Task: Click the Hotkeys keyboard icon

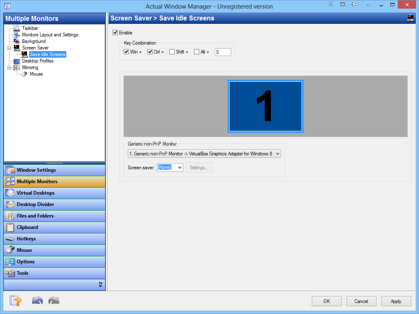Action: (x=10, y=239)
